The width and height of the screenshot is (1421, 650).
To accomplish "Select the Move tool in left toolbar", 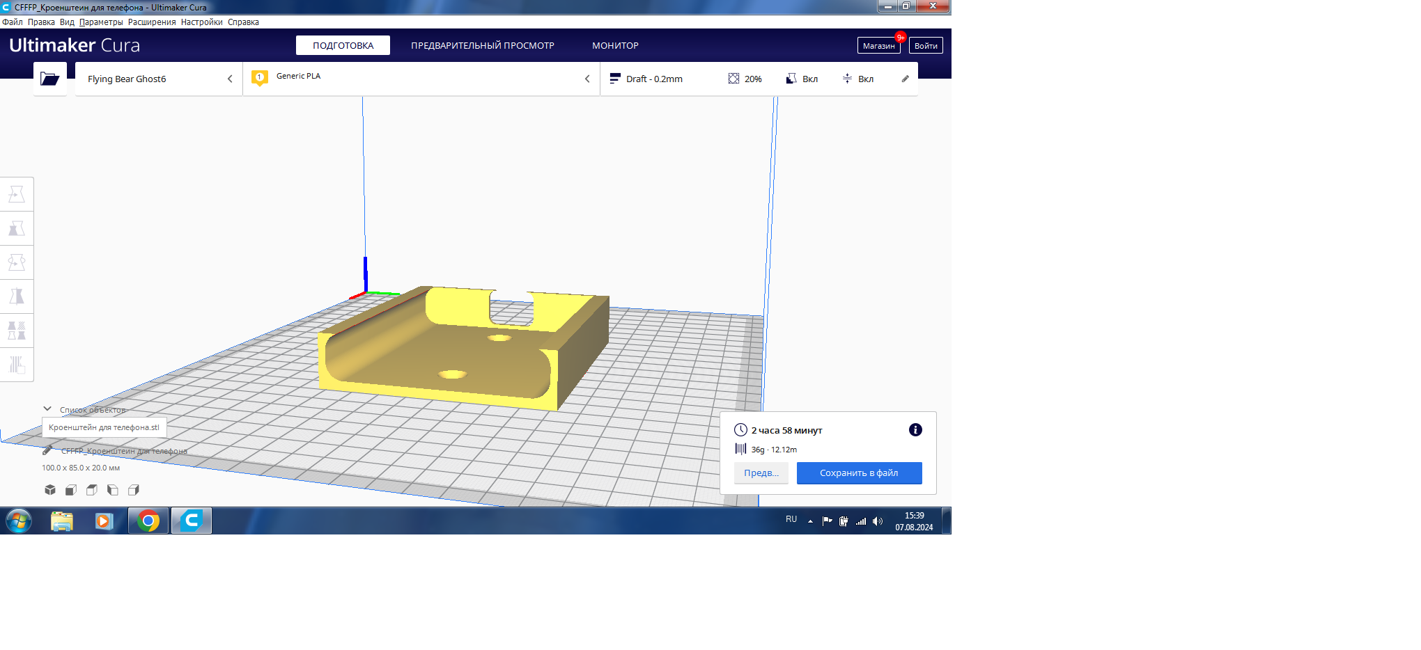I will 17,194.
